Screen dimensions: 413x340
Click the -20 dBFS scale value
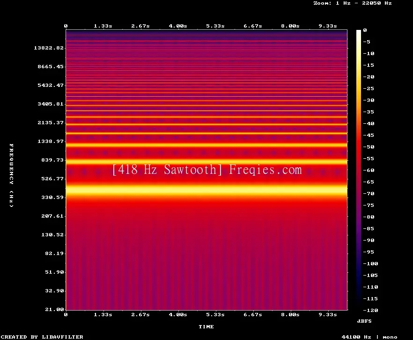[369, 77]
